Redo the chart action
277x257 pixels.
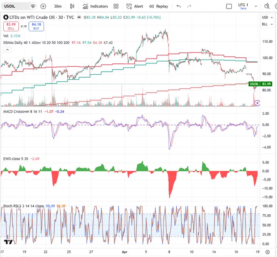point(189,7)
